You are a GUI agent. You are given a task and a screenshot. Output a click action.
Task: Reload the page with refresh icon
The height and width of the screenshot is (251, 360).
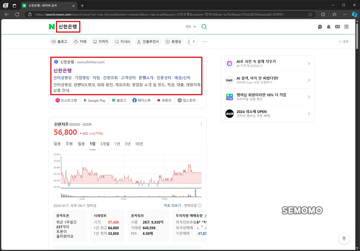point(17,14)
